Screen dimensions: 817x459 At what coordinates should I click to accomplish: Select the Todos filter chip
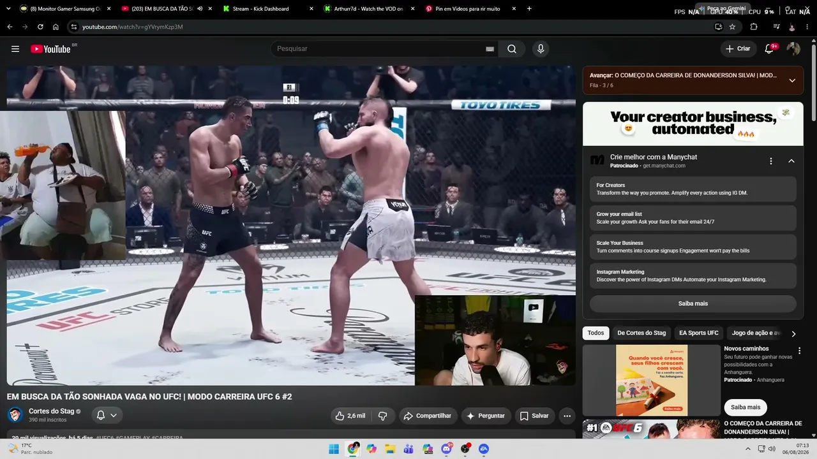596,333
